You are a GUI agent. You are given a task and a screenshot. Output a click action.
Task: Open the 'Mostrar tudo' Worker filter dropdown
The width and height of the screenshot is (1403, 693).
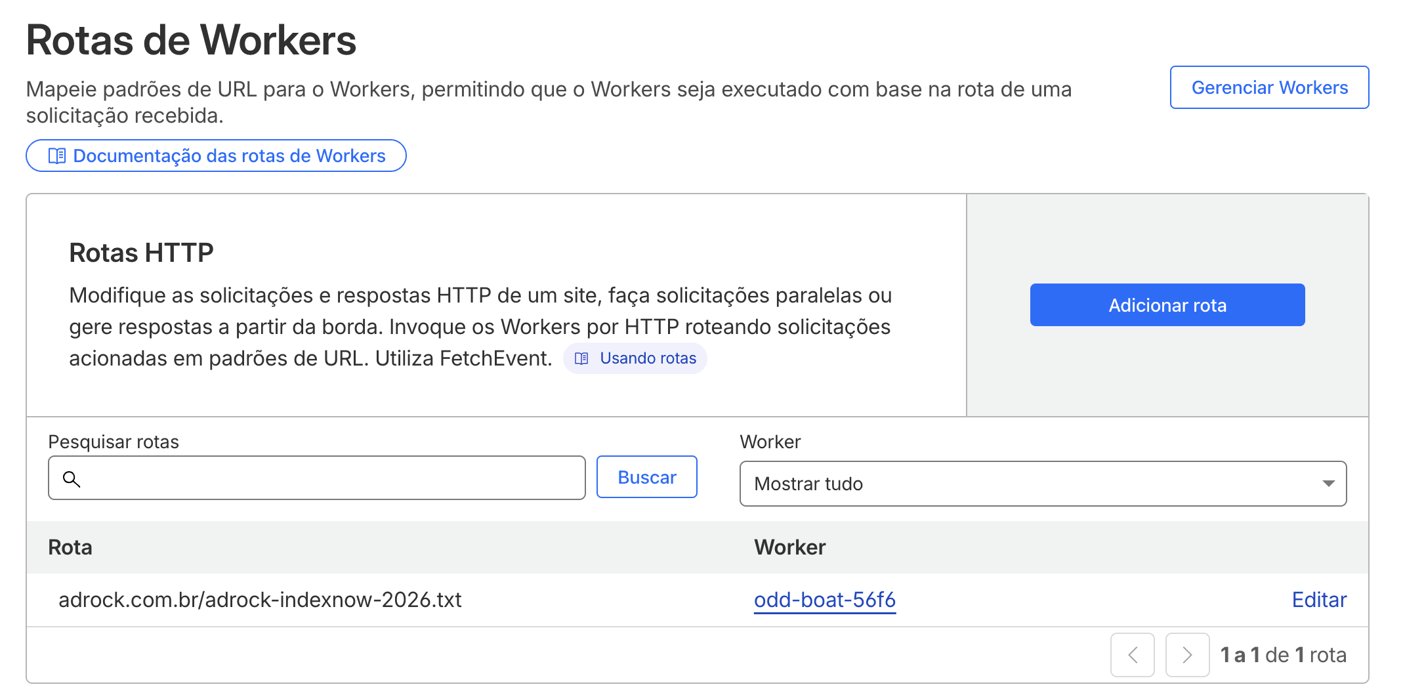(x=1043, y=484)
